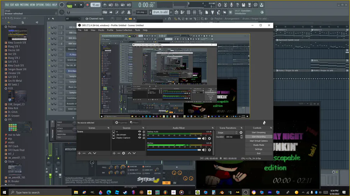
Task: Click FL Studio link chain icon in toolbar
Action: pyautogui.click(x=123, y=12)
